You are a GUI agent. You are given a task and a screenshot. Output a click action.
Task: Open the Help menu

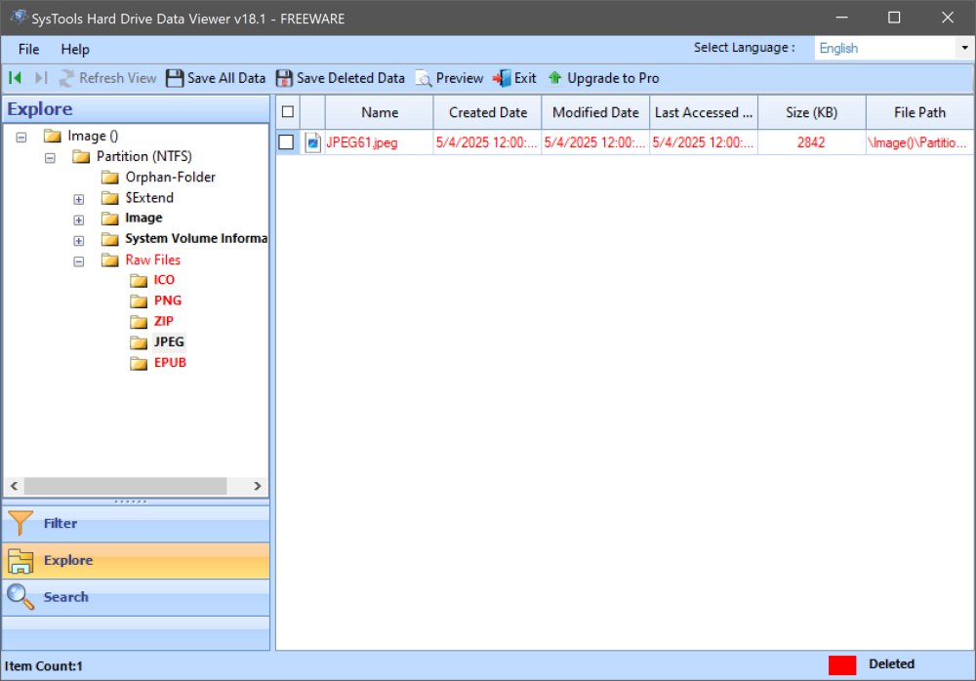click(x=75, y=49)
